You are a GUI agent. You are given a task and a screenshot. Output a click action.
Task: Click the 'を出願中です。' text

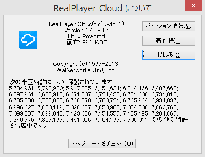pos(28,126)
